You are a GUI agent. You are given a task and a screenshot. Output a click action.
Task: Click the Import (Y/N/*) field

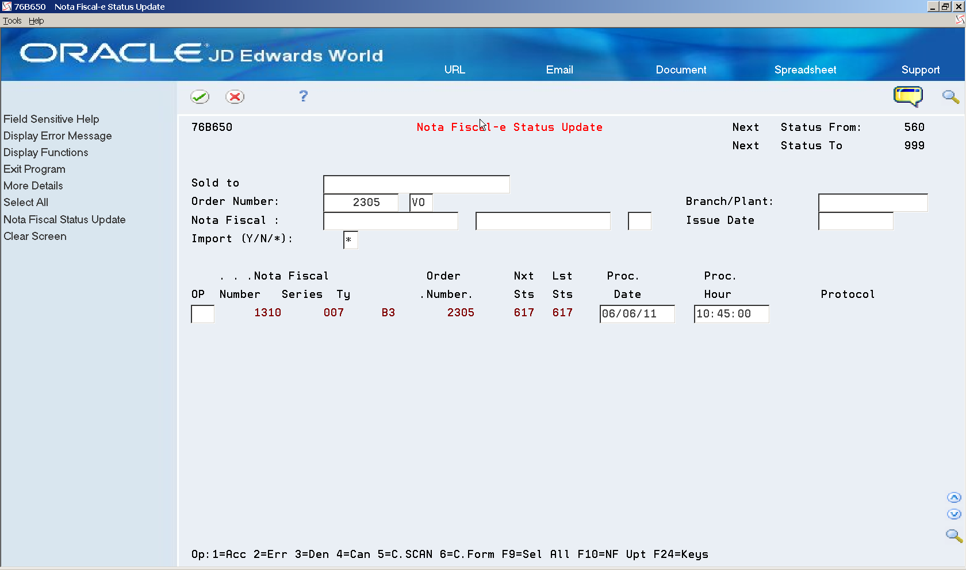tap(351, 240)
